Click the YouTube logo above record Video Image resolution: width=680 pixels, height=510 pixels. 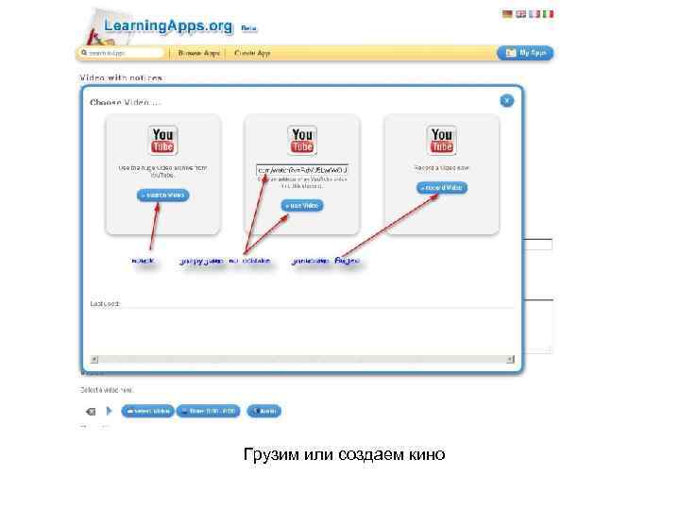(441, 140)
